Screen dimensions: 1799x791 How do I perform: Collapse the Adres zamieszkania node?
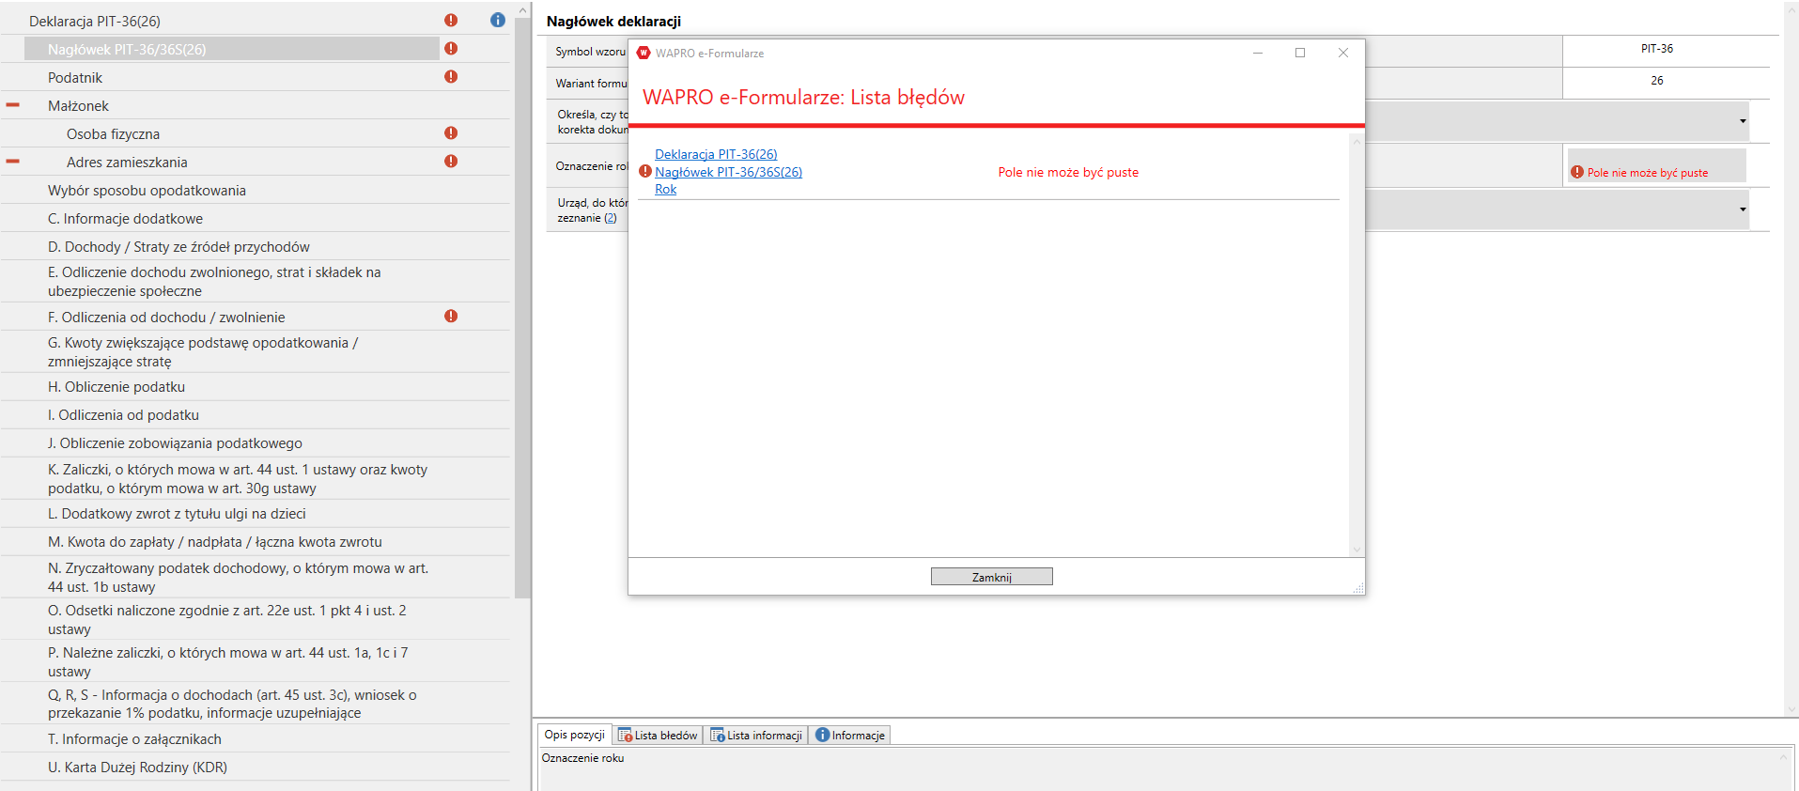coord(13,162)
